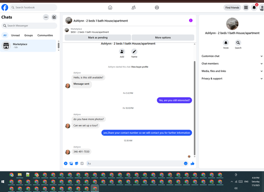The width and height of the screenshot is (264, 192).
Task: Click message '346-491-7030'
Action: 81,151
